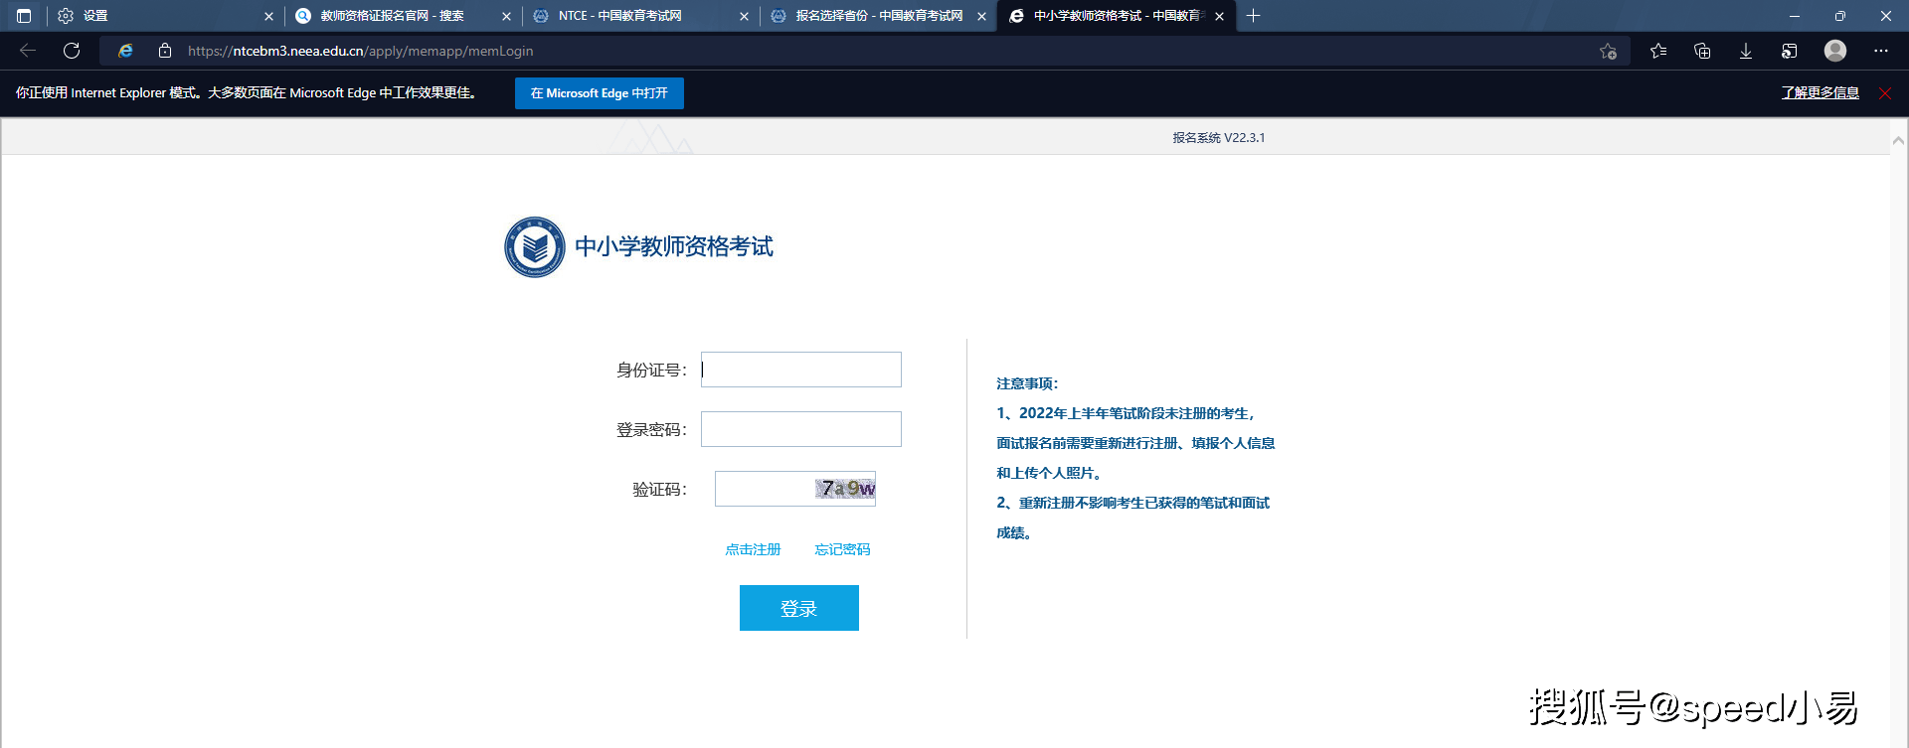The width and height of the screenshot is (1909, 748).
Task: Click the 身份证号 input field
Action: pyautogui.click(x=800, y=370)
